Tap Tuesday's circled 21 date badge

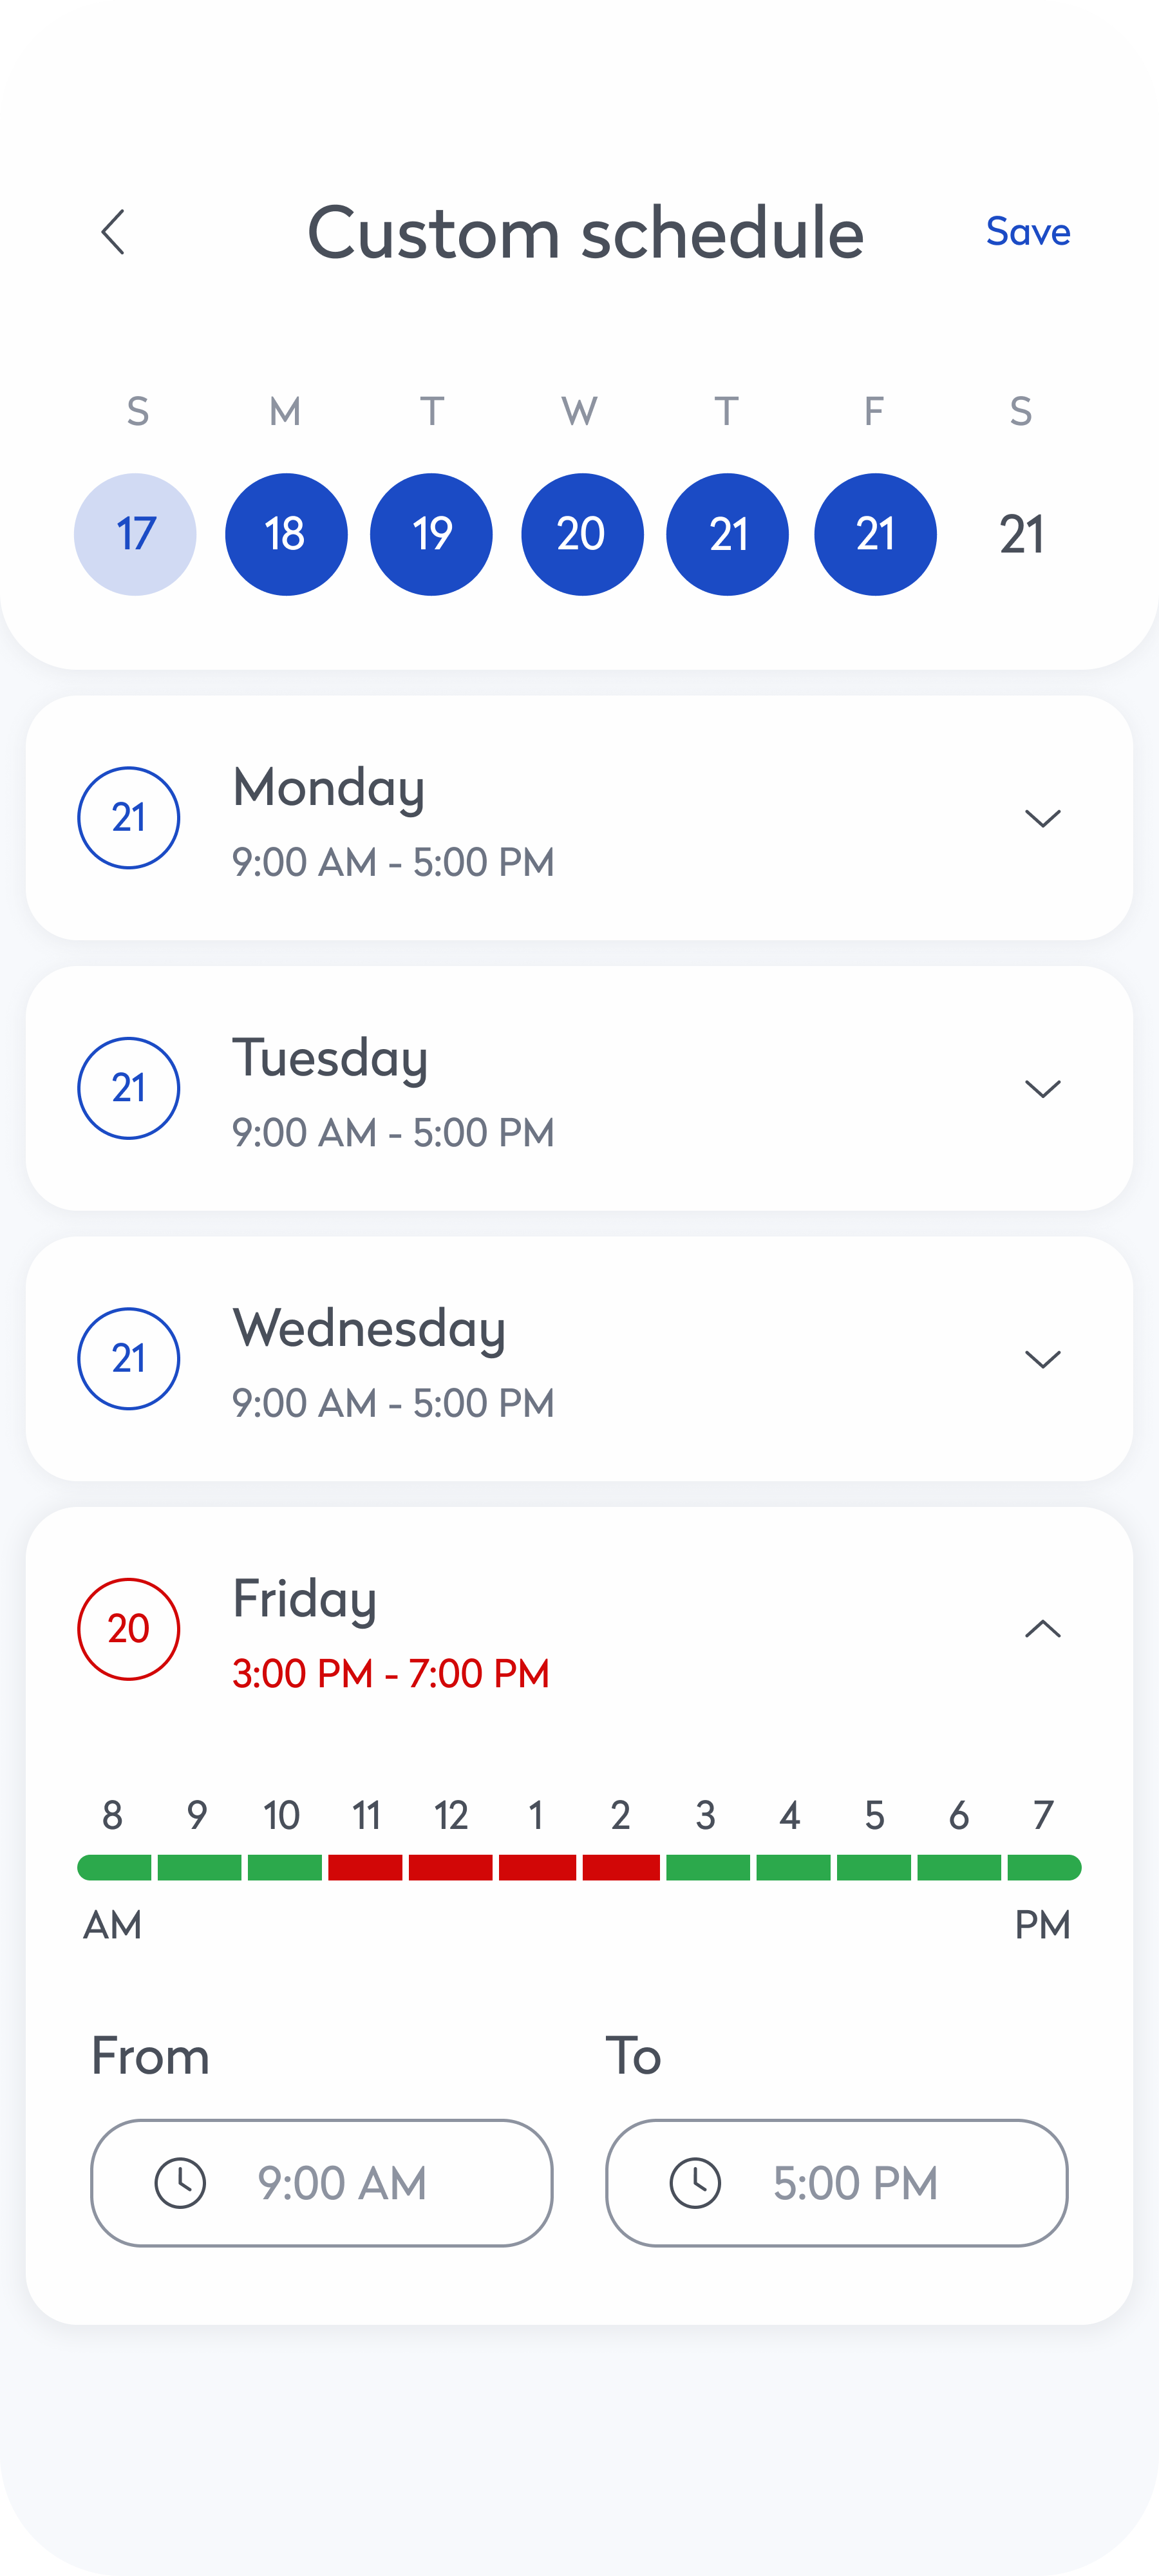129,1088
